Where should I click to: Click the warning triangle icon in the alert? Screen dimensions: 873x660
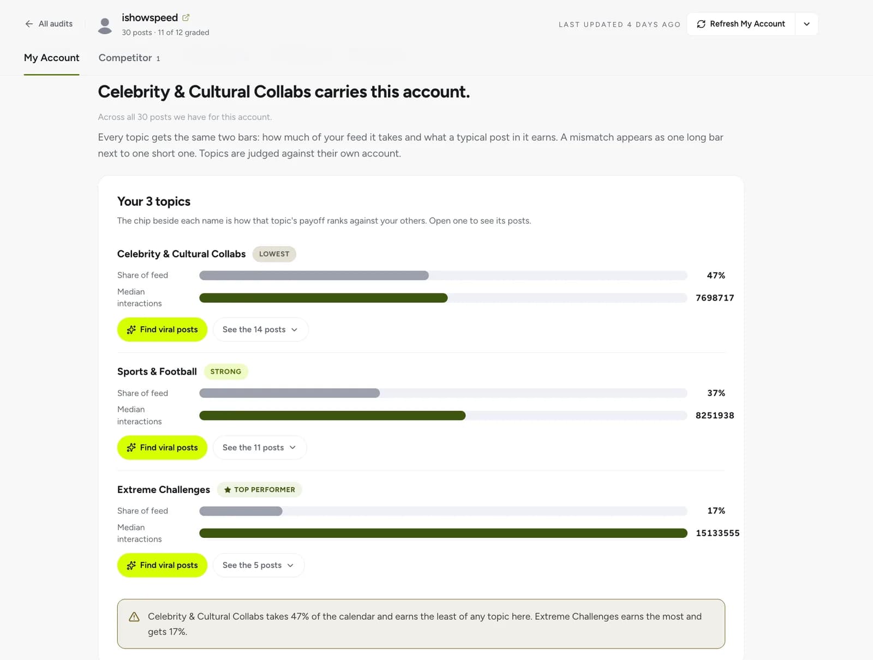[134, 617]
